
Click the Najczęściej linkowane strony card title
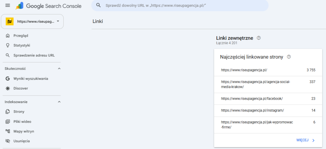coord(252,57)
